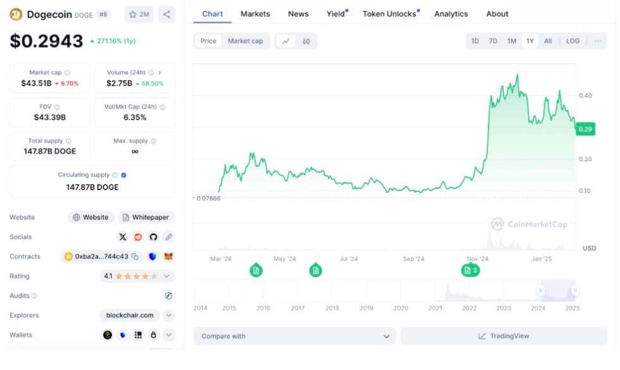The height and width of the screenshot is (370, 620).
Task: Switch chart to Market cap view
Action: 245,41
